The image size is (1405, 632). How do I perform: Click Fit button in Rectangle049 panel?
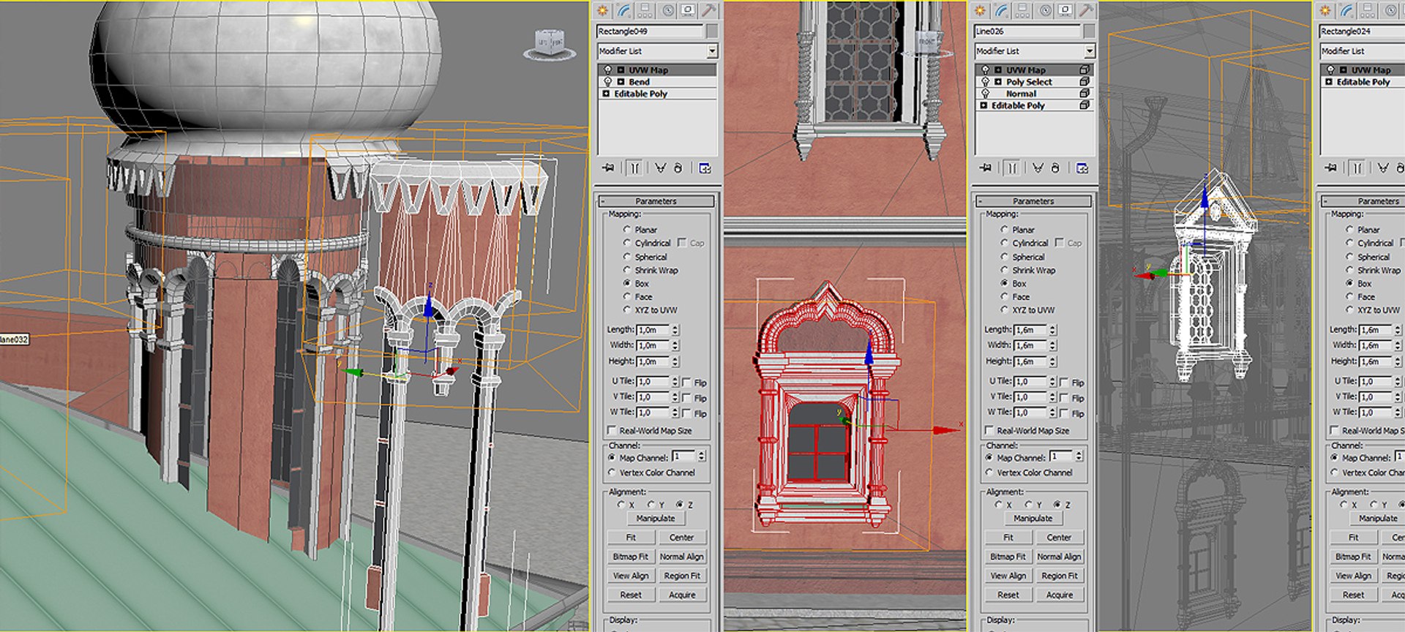click(631, 537)
